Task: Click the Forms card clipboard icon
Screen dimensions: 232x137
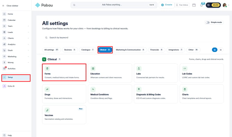Action: [47, 69]
